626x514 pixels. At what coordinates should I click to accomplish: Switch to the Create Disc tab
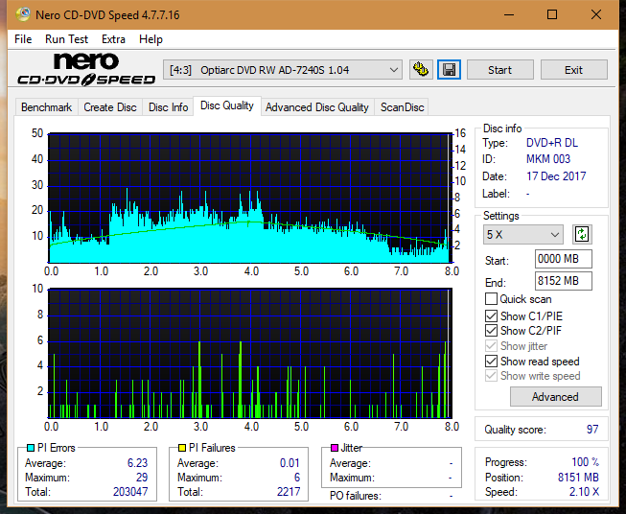(x=110, y=107)
